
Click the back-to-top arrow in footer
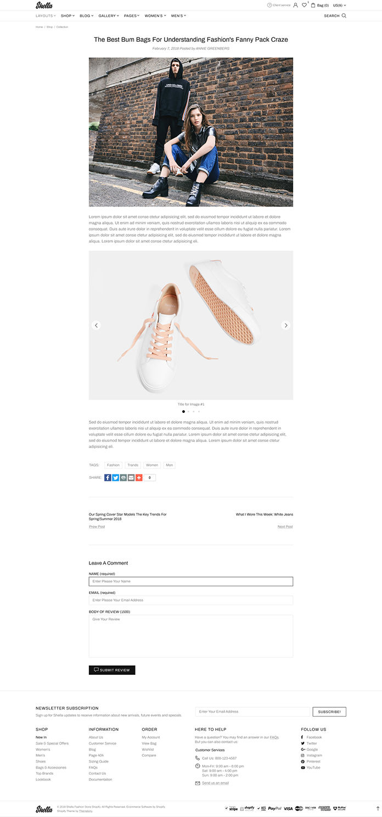tap(378, 808)
